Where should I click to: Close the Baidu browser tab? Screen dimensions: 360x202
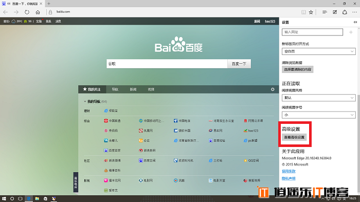click(41, 4)
